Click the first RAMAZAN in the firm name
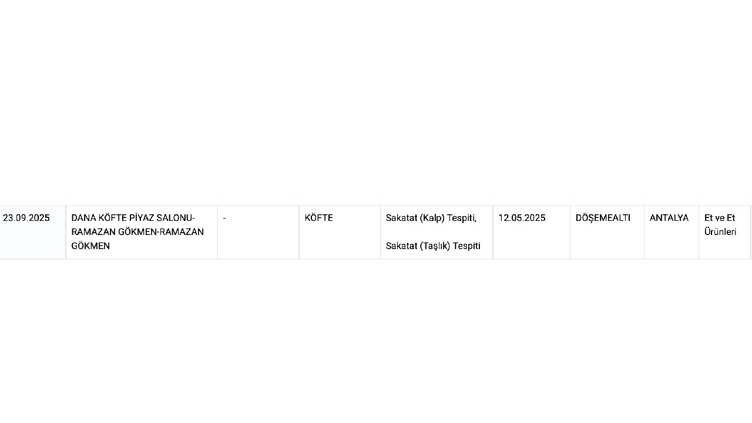 pos(92,232)
